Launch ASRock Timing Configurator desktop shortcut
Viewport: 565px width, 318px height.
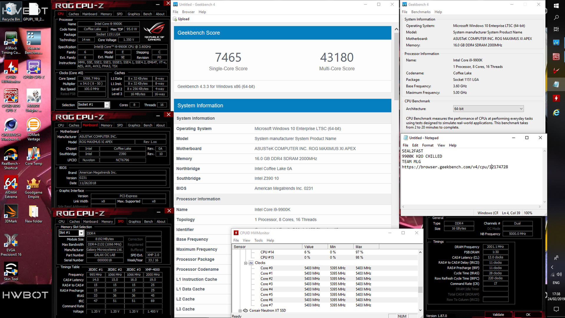[11, 43]
